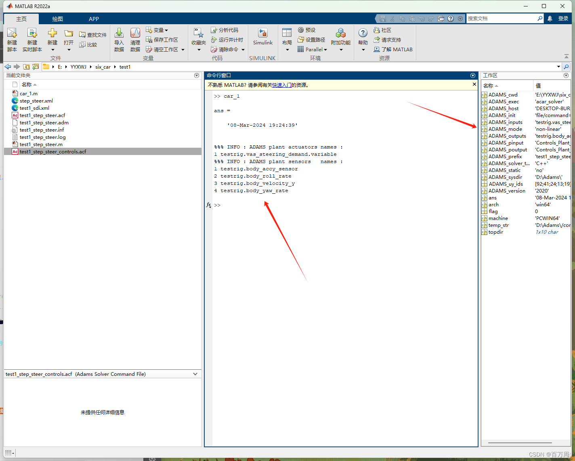Click the Up One Level folder icon
The width and height of the screenshot is (575, 461).
(26, 67)
